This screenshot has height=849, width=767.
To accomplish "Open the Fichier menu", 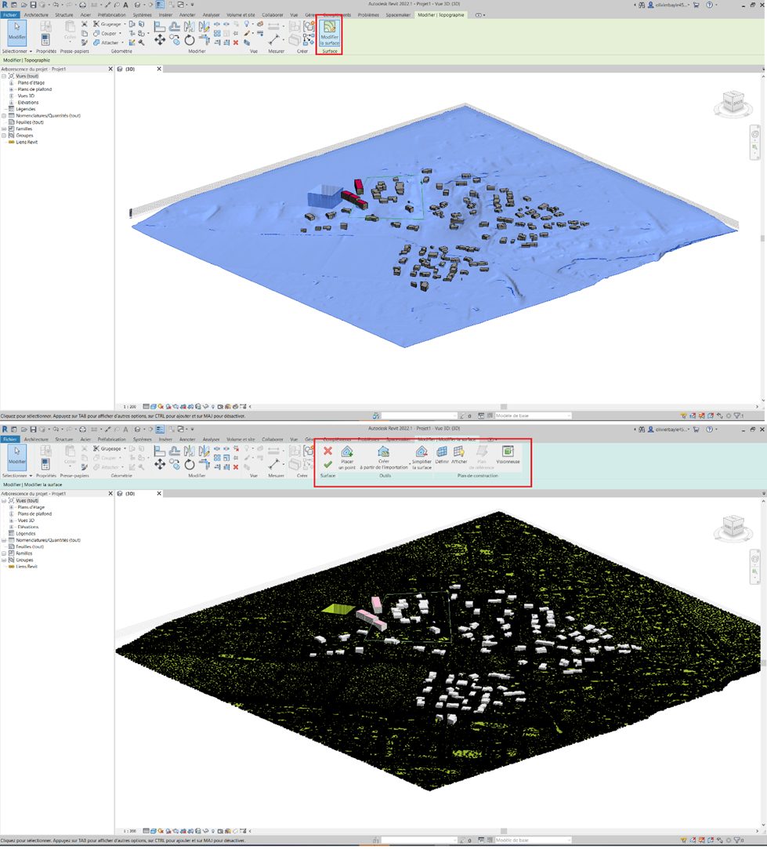I will tap(9, 14).
